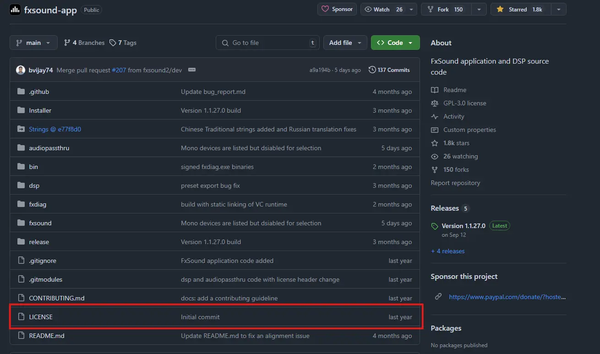Click the .gitignore file icon
This screenshot has width=600, height=354.
pos(21,261)
